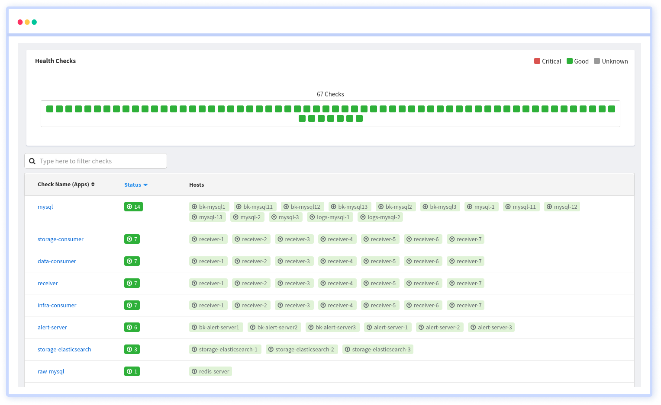Click the raw-mysql status badge showing 1
Image resolution: width=661 pixels, height=405 pixels.
pyautogui.click(x=132, y=372)
